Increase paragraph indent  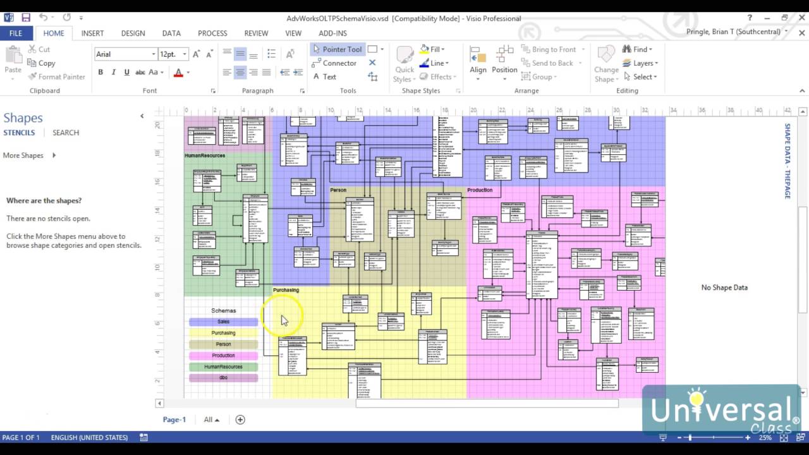tap(297, 73)
